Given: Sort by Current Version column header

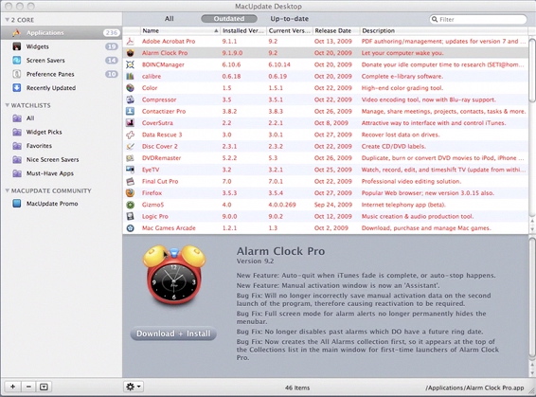Looking at the screenshot, I should pyautogui.click(x=289, y=30).
